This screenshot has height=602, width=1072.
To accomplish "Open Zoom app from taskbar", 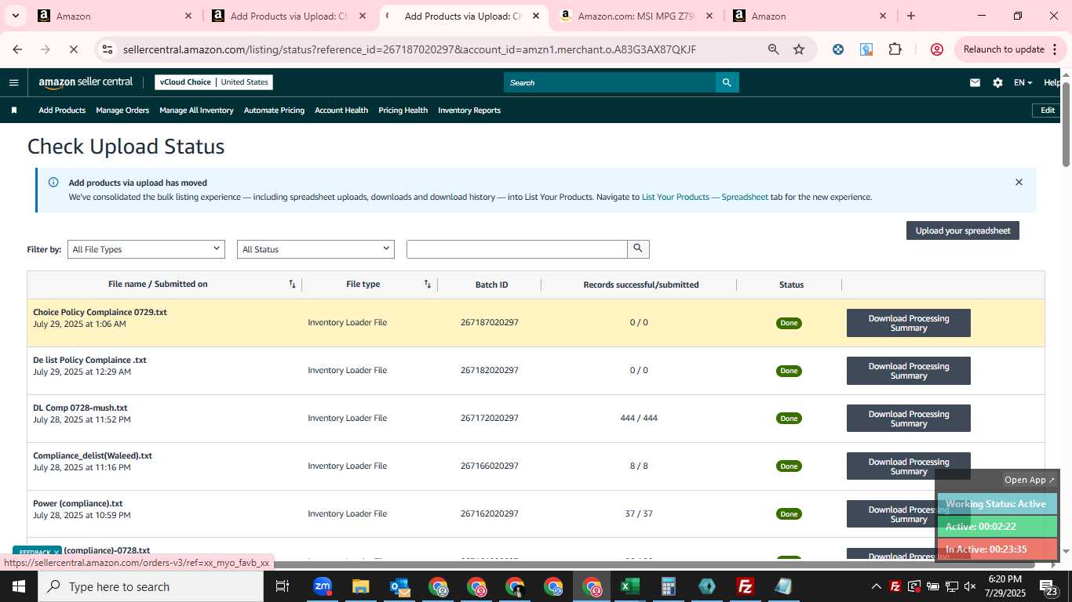I will 322,586.
